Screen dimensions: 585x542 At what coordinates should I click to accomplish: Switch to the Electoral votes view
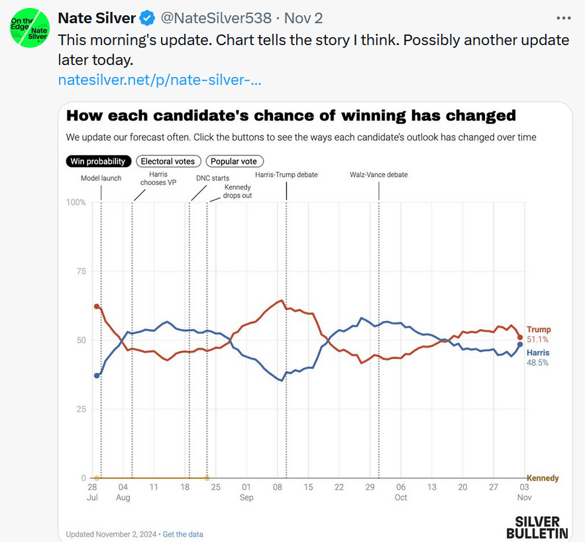(168, 161)
